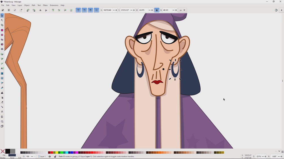The width and height of the screenshot is (284, 159).
Task: Select the Star and polygon tool
Action: 2,40
